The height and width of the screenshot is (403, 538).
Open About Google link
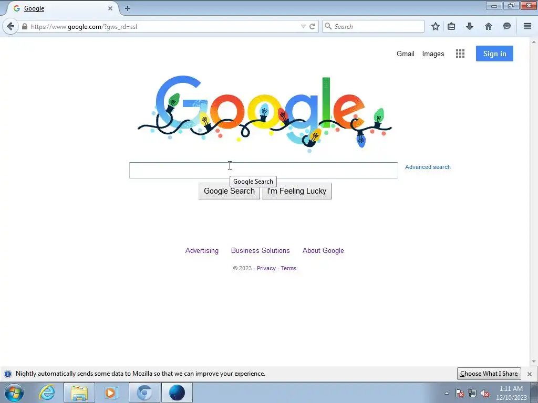pos(323,250)
